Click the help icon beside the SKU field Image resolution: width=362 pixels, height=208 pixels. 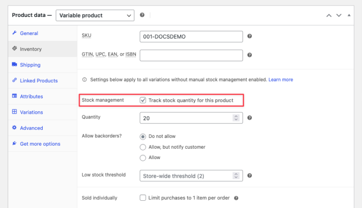click(249, 37)
